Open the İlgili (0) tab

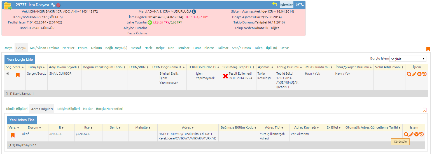click(271, 48)
